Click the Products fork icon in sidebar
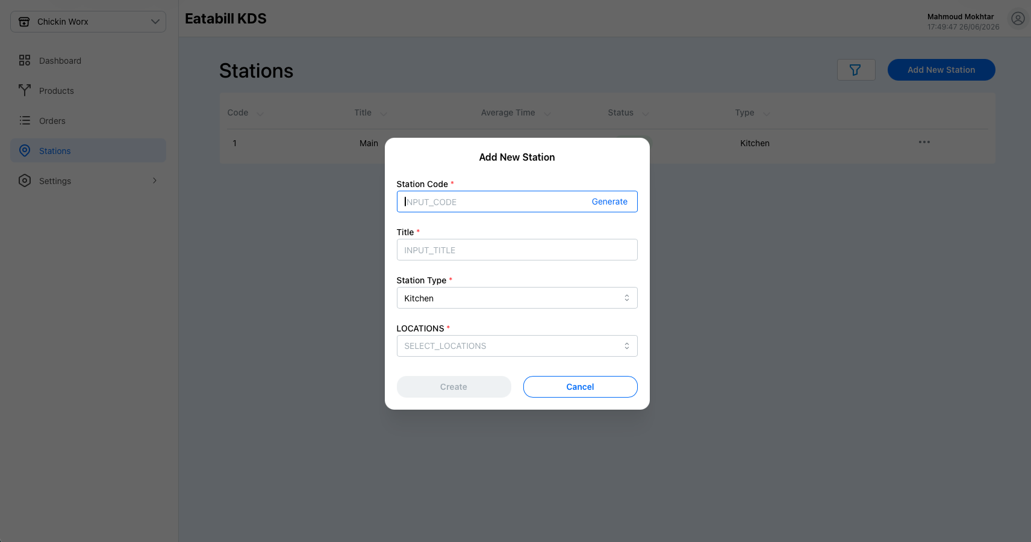1031x542 pixels. 25,90
